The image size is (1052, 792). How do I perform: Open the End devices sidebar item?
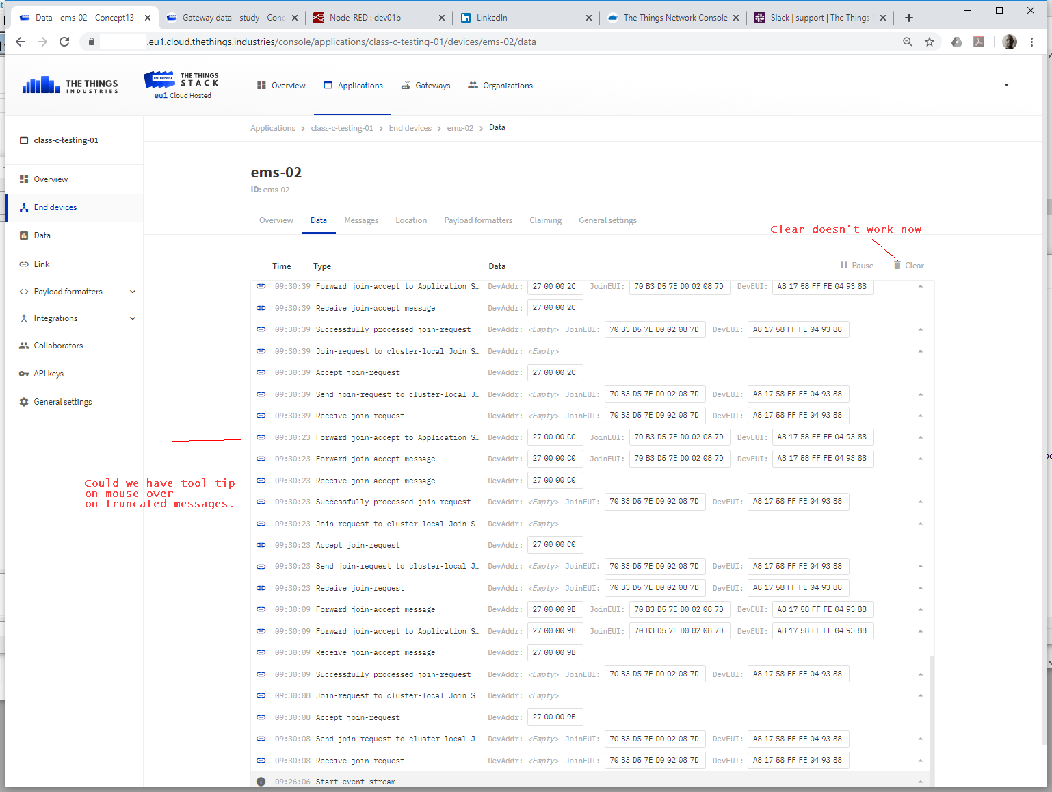coord(55,207)
